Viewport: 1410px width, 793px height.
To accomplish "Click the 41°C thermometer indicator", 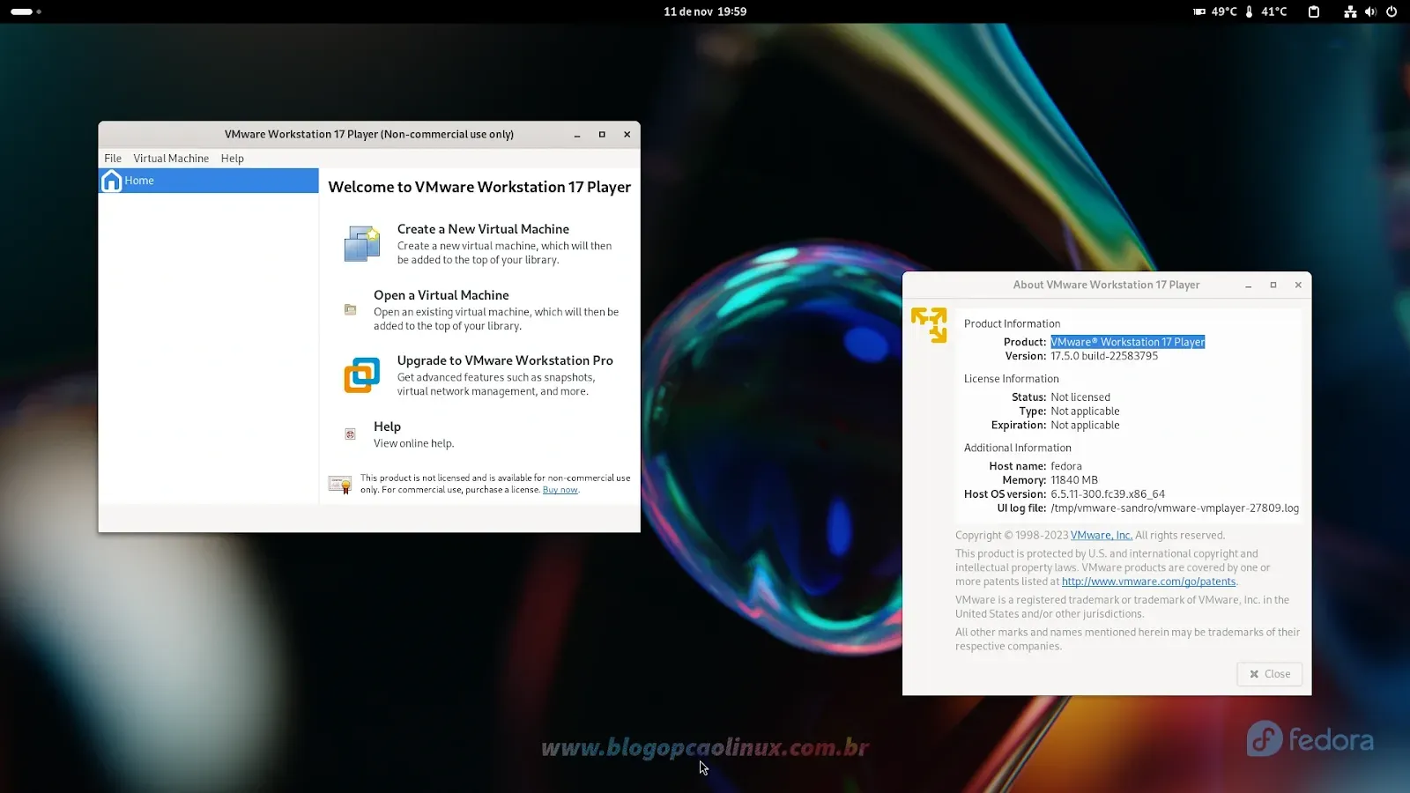I will (1266, 11).
